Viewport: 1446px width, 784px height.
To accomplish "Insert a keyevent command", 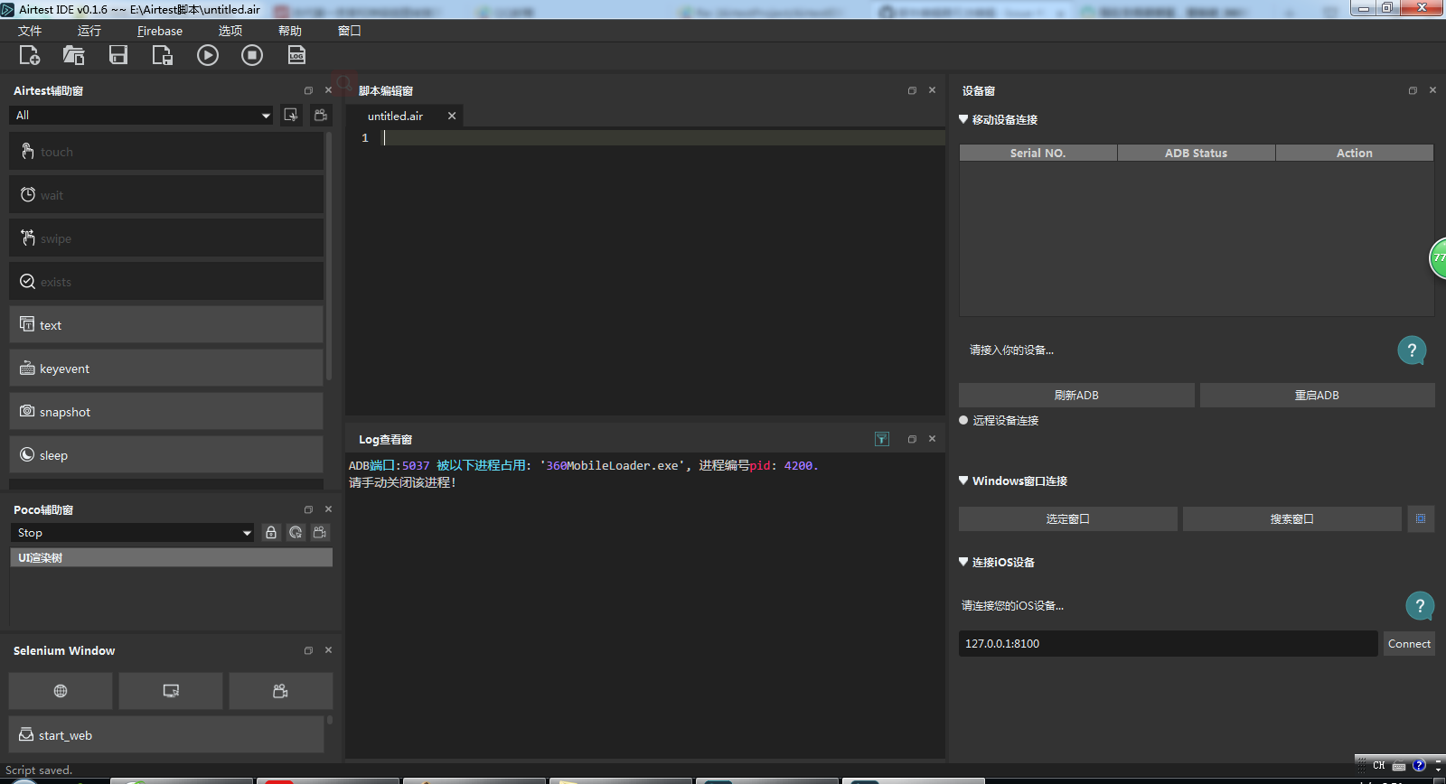I will pyautogui.click(x=166, y=368).
